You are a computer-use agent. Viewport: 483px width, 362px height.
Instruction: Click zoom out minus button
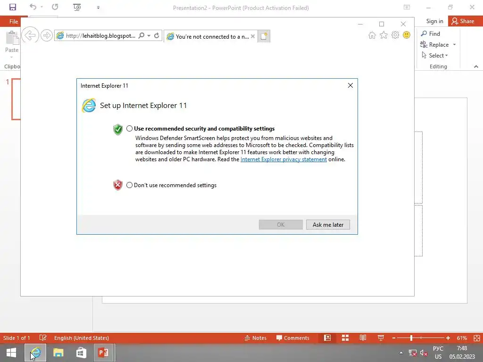[394, 338]
